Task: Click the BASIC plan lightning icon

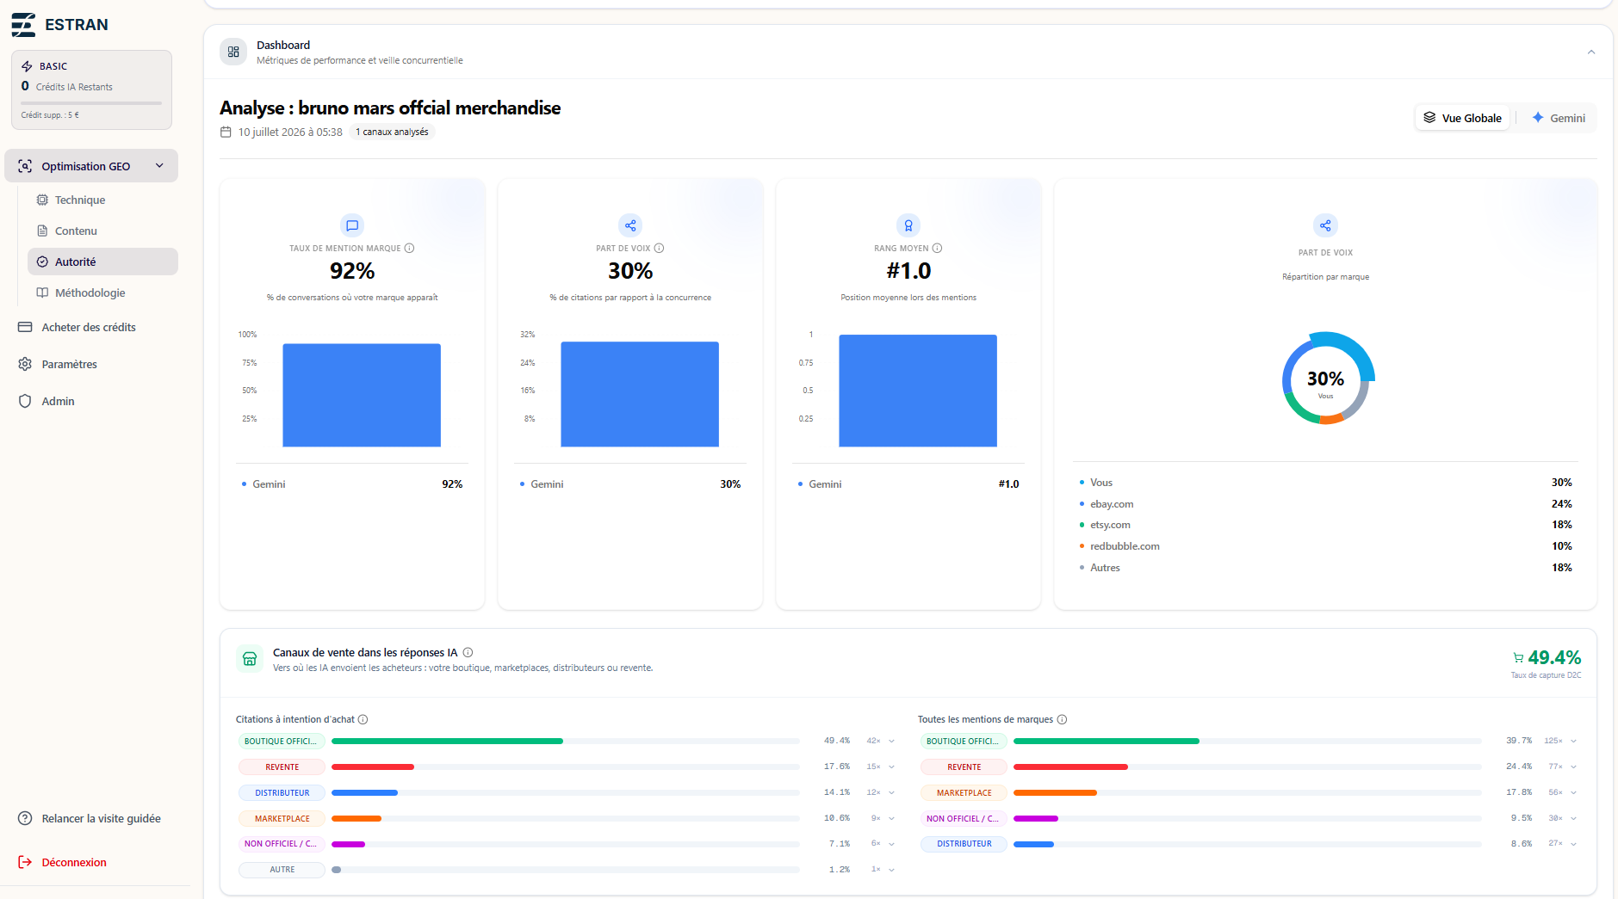Action: (27, 66)
